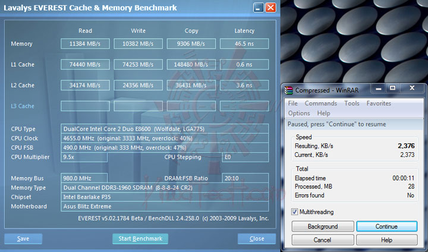The width and height of the screenshot is (428, 252).
Task: Close the EVEREST benchmark window with red X
Action: 270,7
